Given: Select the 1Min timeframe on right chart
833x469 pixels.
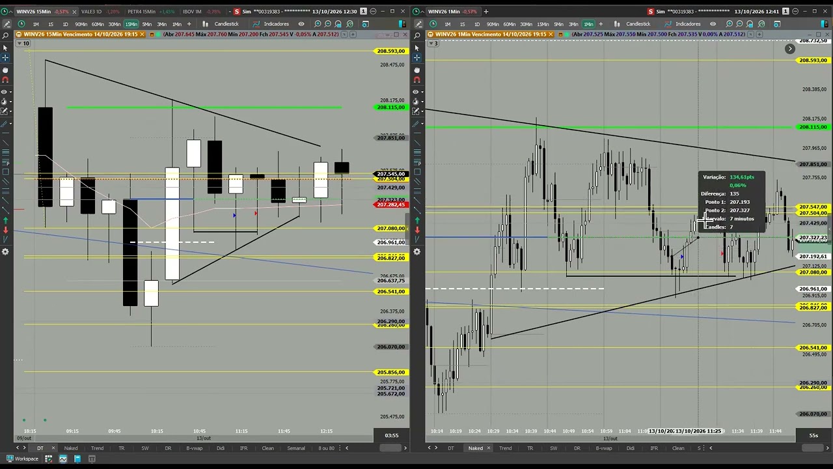Looking at the screenshot, I should click(588, 24).
